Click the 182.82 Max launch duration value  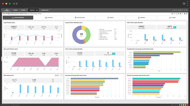click(x=31, y=53)
